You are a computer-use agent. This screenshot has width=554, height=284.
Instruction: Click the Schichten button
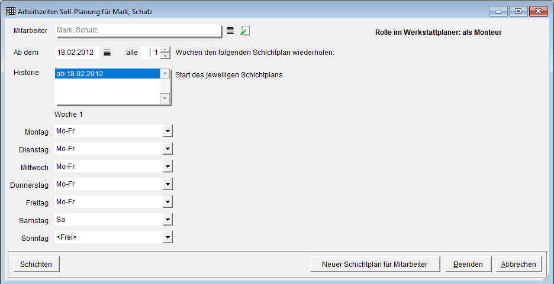36,265
